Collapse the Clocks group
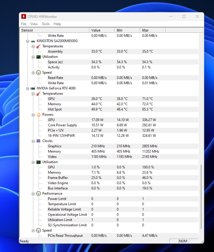The height and width of the screenshot is (252, 214). pyautogui.click(x=33, y=141)
